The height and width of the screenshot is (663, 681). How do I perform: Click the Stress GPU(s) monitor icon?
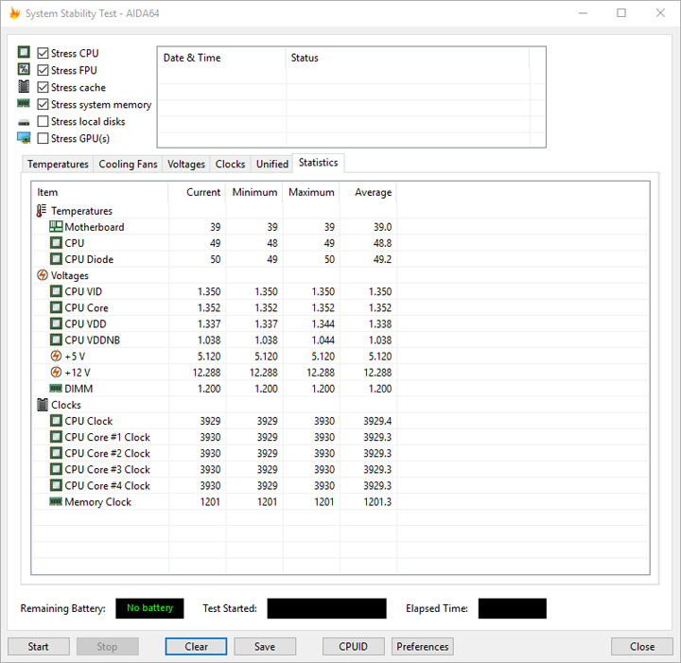click(x=24, y=138)
